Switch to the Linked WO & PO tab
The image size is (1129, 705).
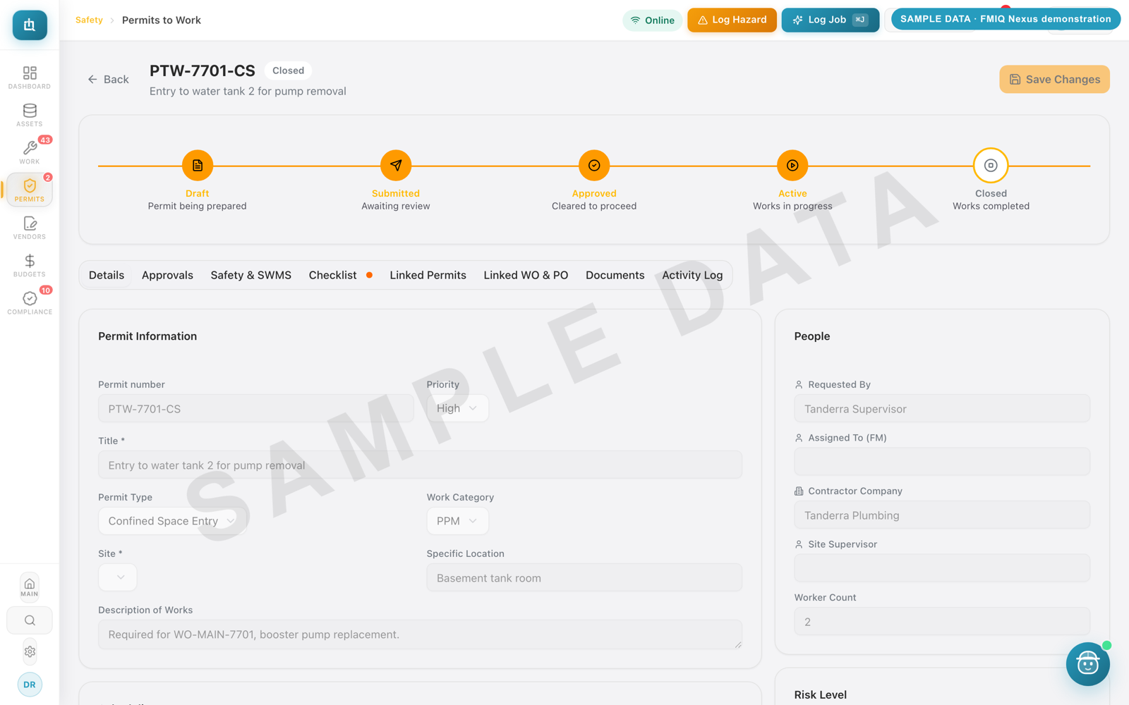pyautogui.click(x=526, y=275)
